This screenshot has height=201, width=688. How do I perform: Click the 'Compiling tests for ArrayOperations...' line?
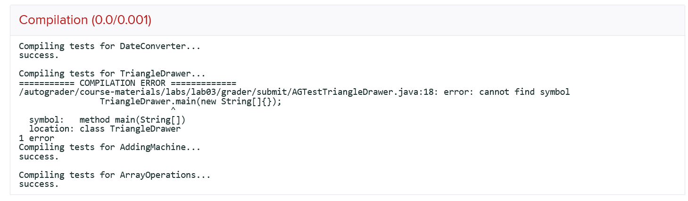(x=115, y=175)
